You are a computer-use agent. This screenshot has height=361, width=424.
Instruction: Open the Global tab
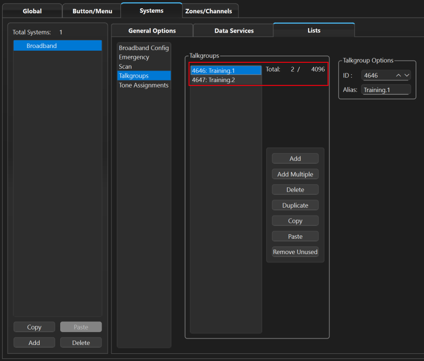[32, 11]
